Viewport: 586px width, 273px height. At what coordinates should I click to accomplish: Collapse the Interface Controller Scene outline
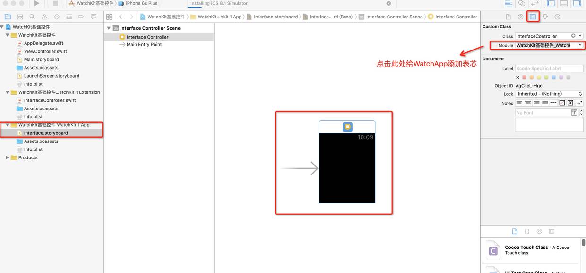click(109, 28)
